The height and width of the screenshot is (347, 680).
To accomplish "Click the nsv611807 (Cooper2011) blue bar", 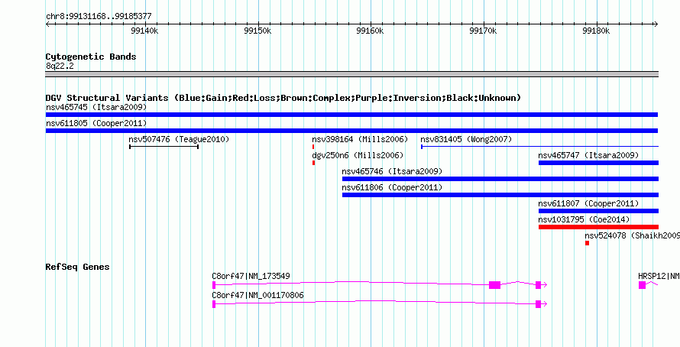I will coord(598,211).
